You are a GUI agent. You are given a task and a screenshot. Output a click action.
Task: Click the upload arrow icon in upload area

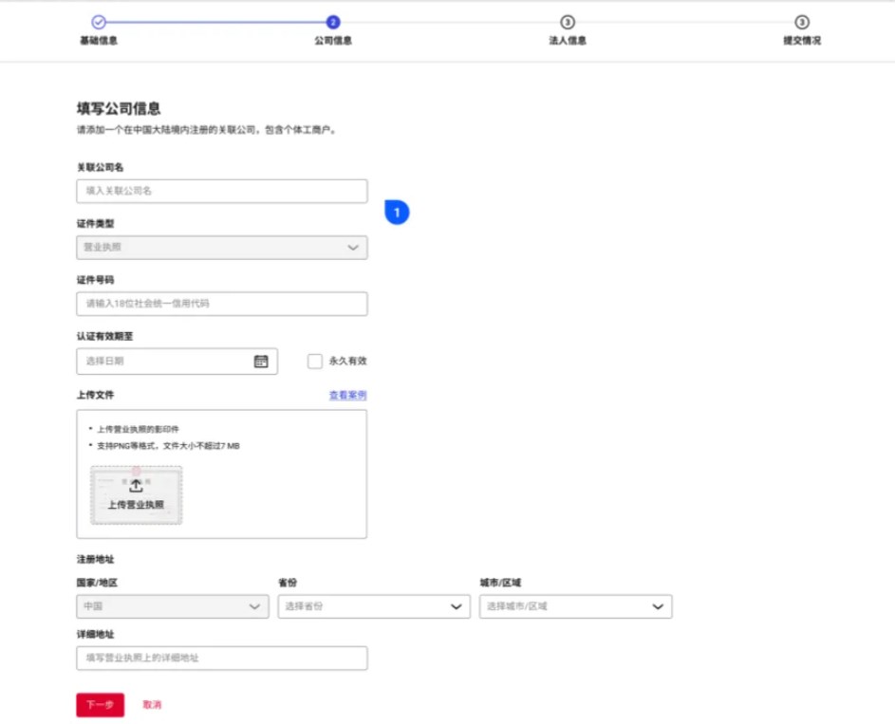[x=135, y=484]
